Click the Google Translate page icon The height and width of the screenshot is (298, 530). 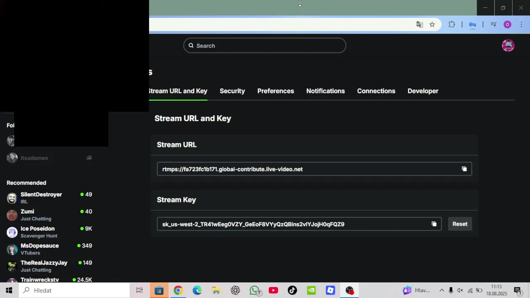(419, 24)
